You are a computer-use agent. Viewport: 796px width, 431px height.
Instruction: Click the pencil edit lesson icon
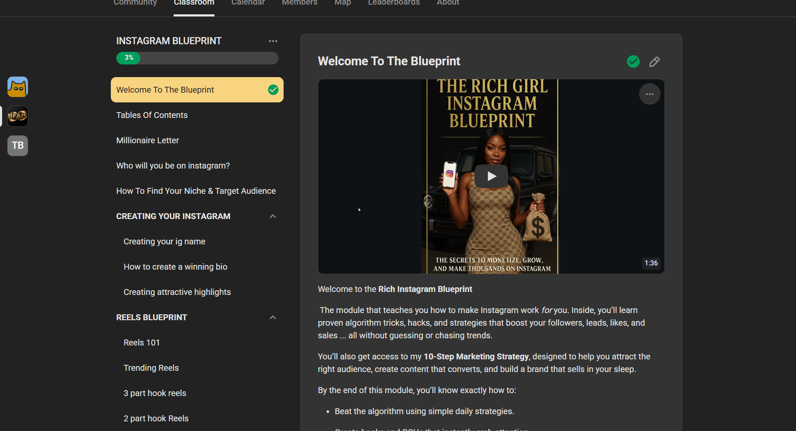(x=654, y=62)
